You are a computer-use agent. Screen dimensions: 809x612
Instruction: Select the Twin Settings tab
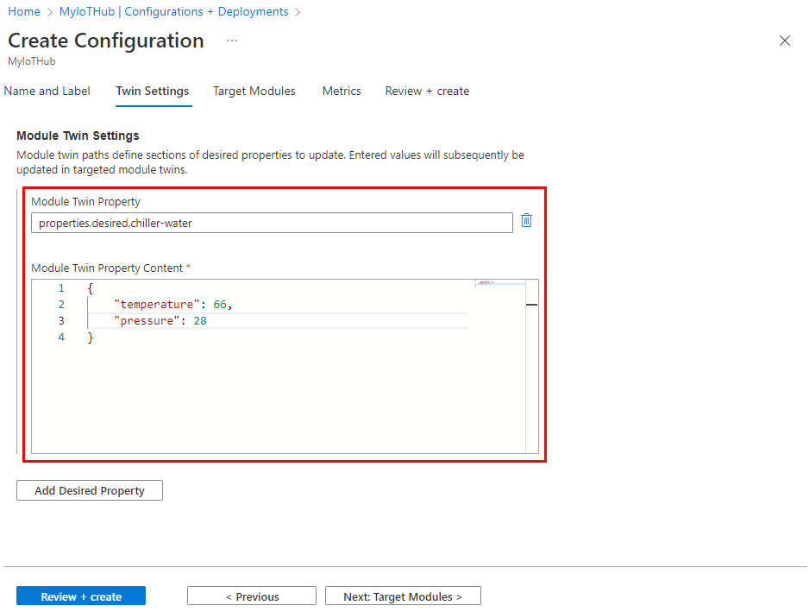(x=153, y=91)
